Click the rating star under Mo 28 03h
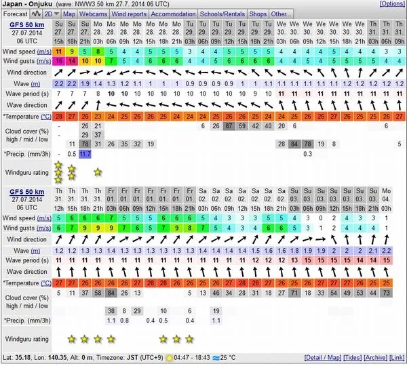The width and height of the screenshot is (407, 366). point(98,172)
